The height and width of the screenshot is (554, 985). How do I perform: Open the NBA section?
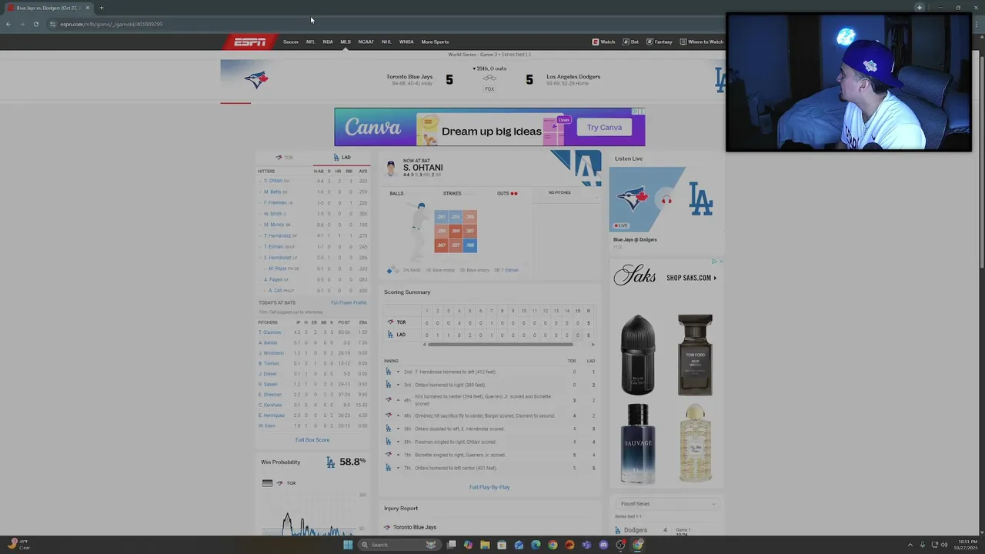pos(328,42)
